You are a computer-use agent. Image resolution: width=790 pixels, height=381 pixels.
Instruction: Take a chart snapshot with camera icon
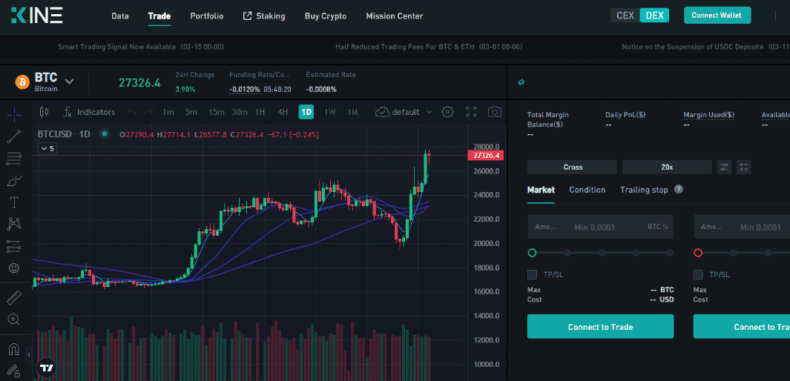click(495, 112)
